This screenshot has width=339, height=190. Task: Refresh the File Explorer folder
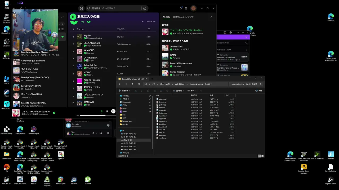(x=139, y=84)
